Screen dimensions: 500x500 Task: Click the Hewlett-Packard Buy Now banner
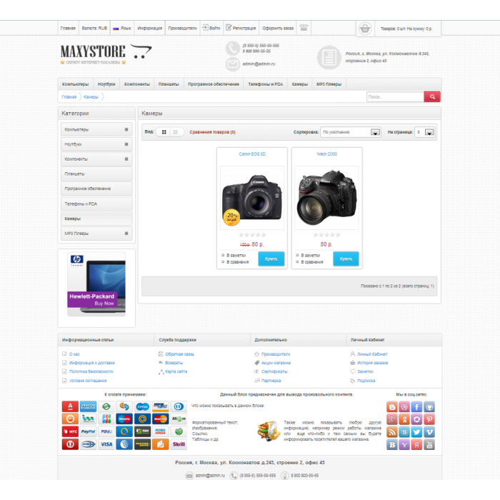(96, 284)
